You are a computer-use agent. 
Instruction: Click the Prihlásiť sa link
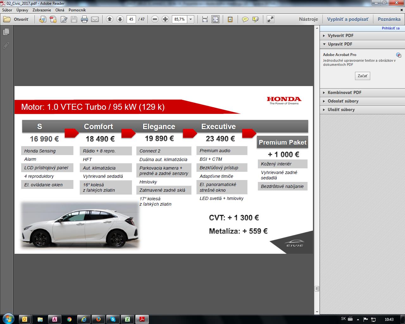coord(390,28)
